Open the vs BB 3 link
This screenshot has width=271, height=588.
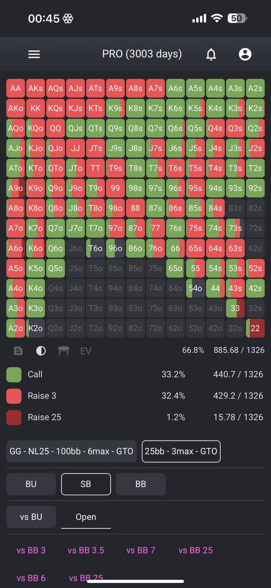31,550
